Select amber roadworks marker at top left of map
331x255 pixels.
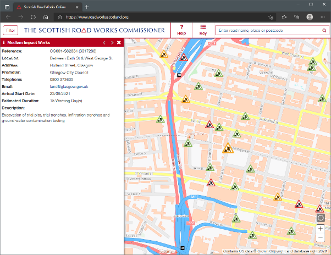point(164,54)
